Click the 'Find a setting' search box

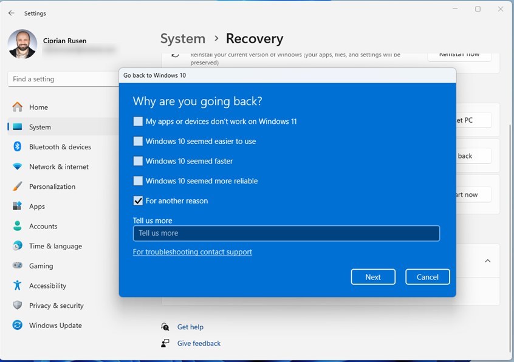63,79
